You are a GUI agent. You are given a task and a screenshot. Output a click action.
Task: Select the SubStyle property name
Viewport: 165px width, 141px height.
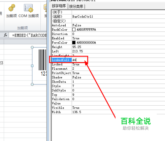59,90
